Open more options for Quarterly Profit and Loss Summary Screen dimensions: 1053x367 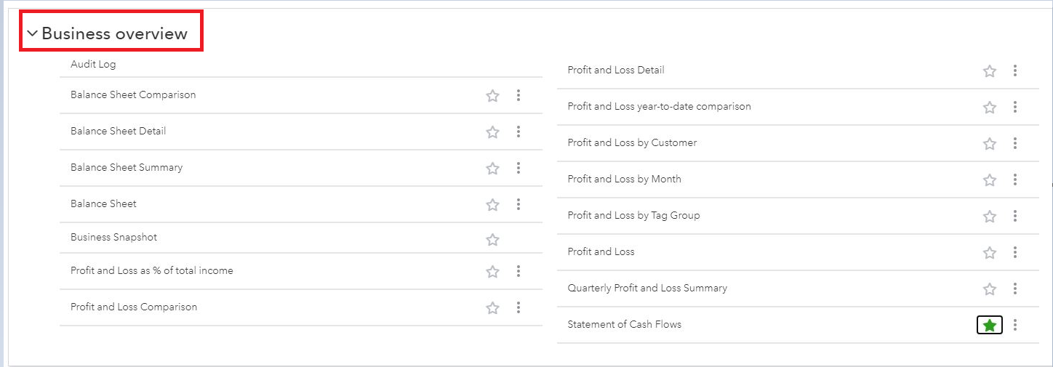(1015, 289)
